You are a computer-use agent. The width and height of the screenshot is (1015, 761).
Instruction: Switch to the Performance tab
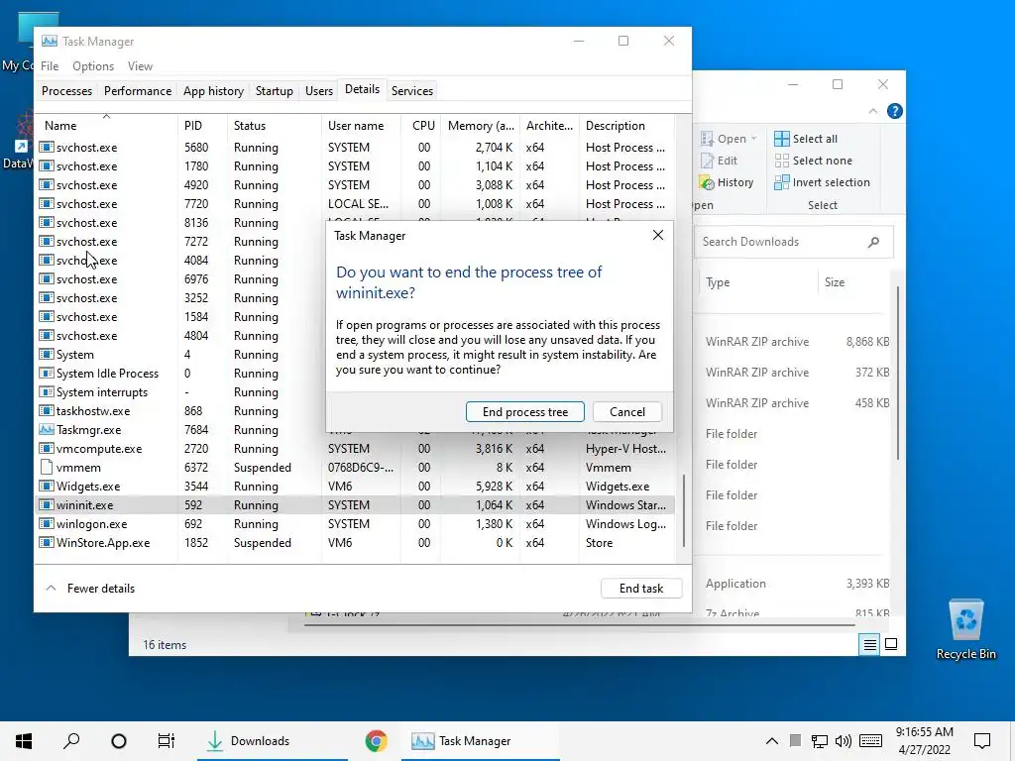[x=137, y=90]
